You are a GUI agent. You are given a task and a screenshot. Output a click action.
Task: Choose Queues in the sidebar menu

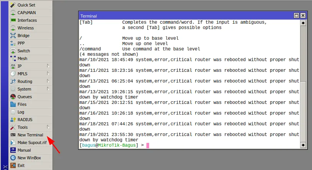(x=25, y=97)
